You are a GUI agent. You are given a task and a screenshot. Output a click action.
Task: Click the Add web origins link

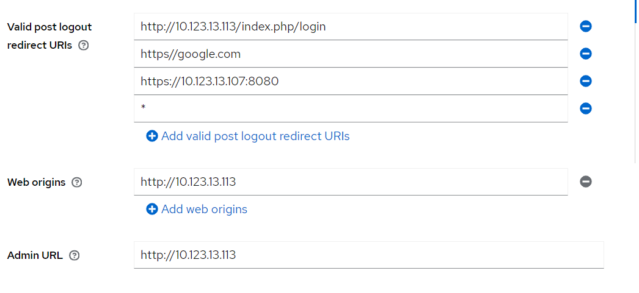click(x=204, y=209)
